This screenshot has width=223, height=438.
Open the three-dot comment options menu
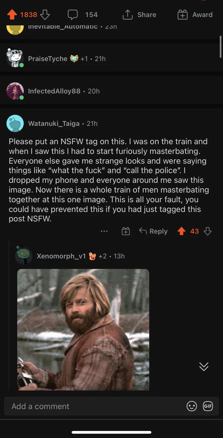click(x=104, y=231)
